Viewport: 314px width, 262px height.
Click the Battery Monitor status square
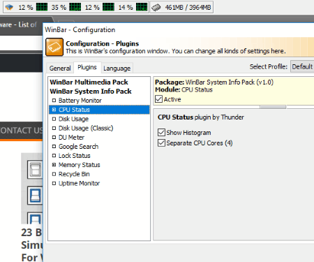pos(54,101)
